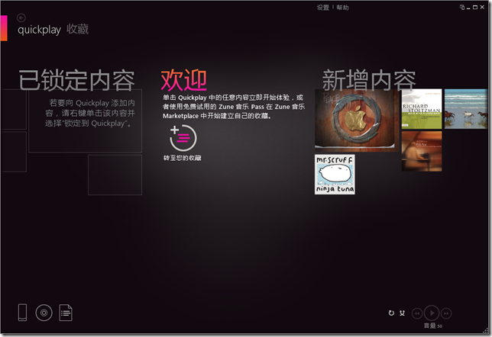Image resolution: width=492 pixels, height=337 pixels.
Task: Close the Zune window
Action: [482, 7]
